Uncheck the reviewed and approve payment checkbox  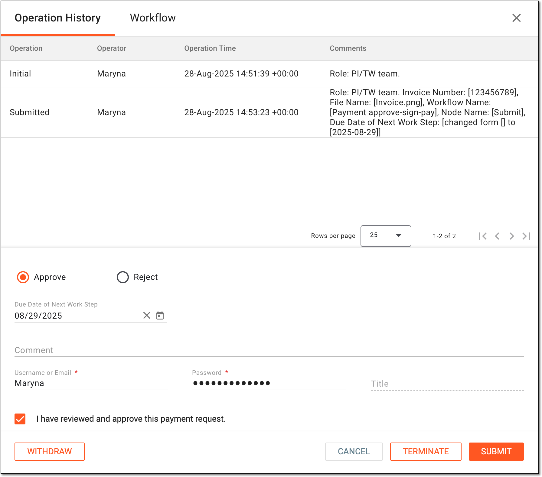point(20,419)
